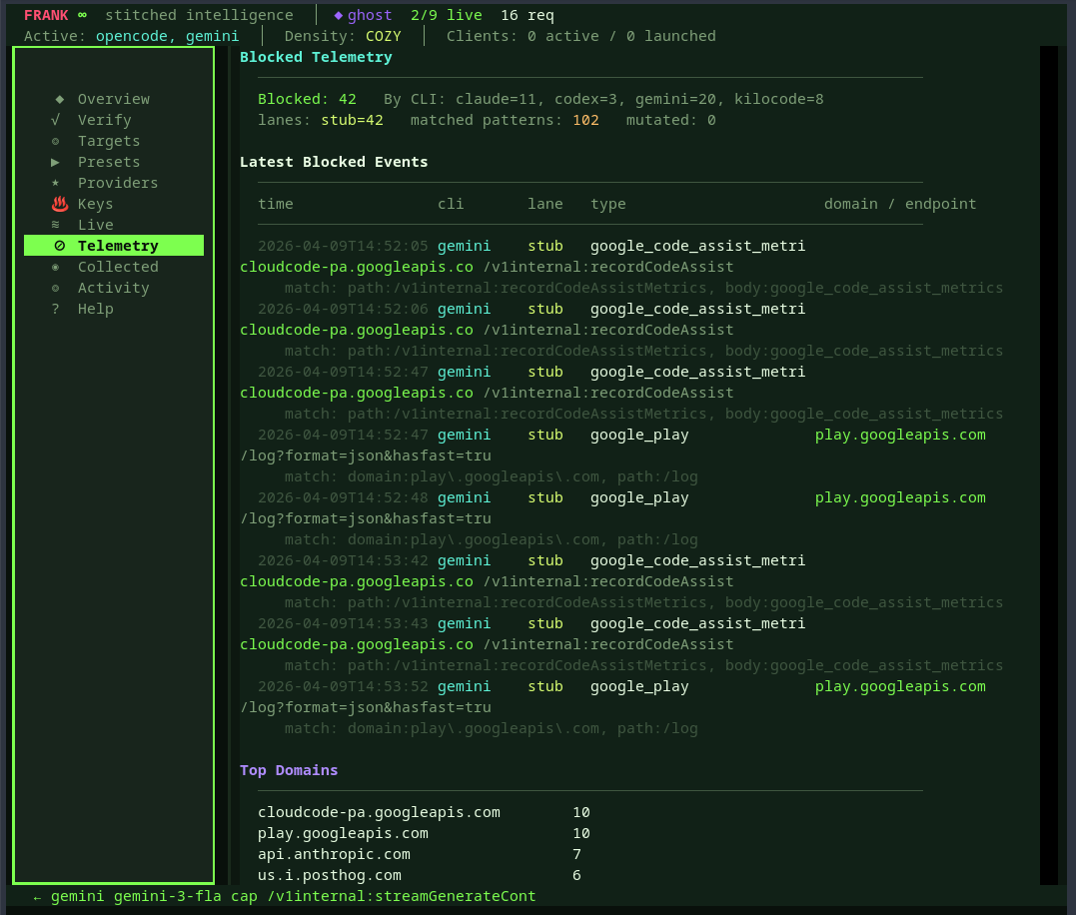Select the Live waves icon

point(57,225)
